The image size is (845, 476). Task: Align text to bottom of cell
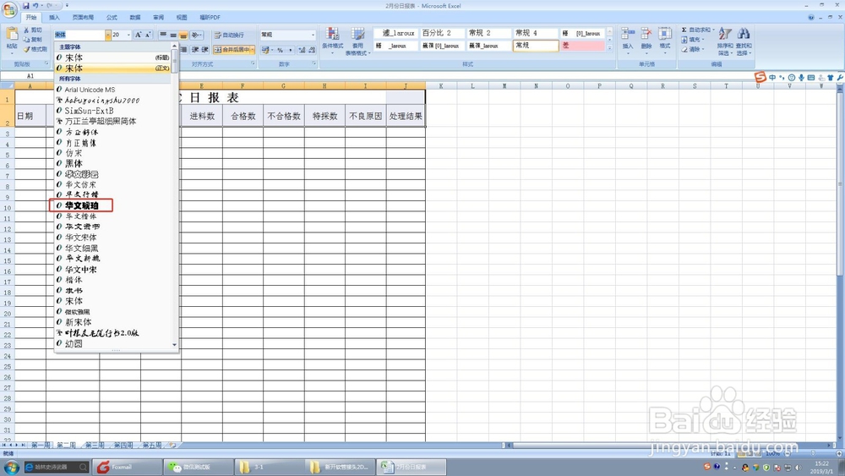click(183, 35)
